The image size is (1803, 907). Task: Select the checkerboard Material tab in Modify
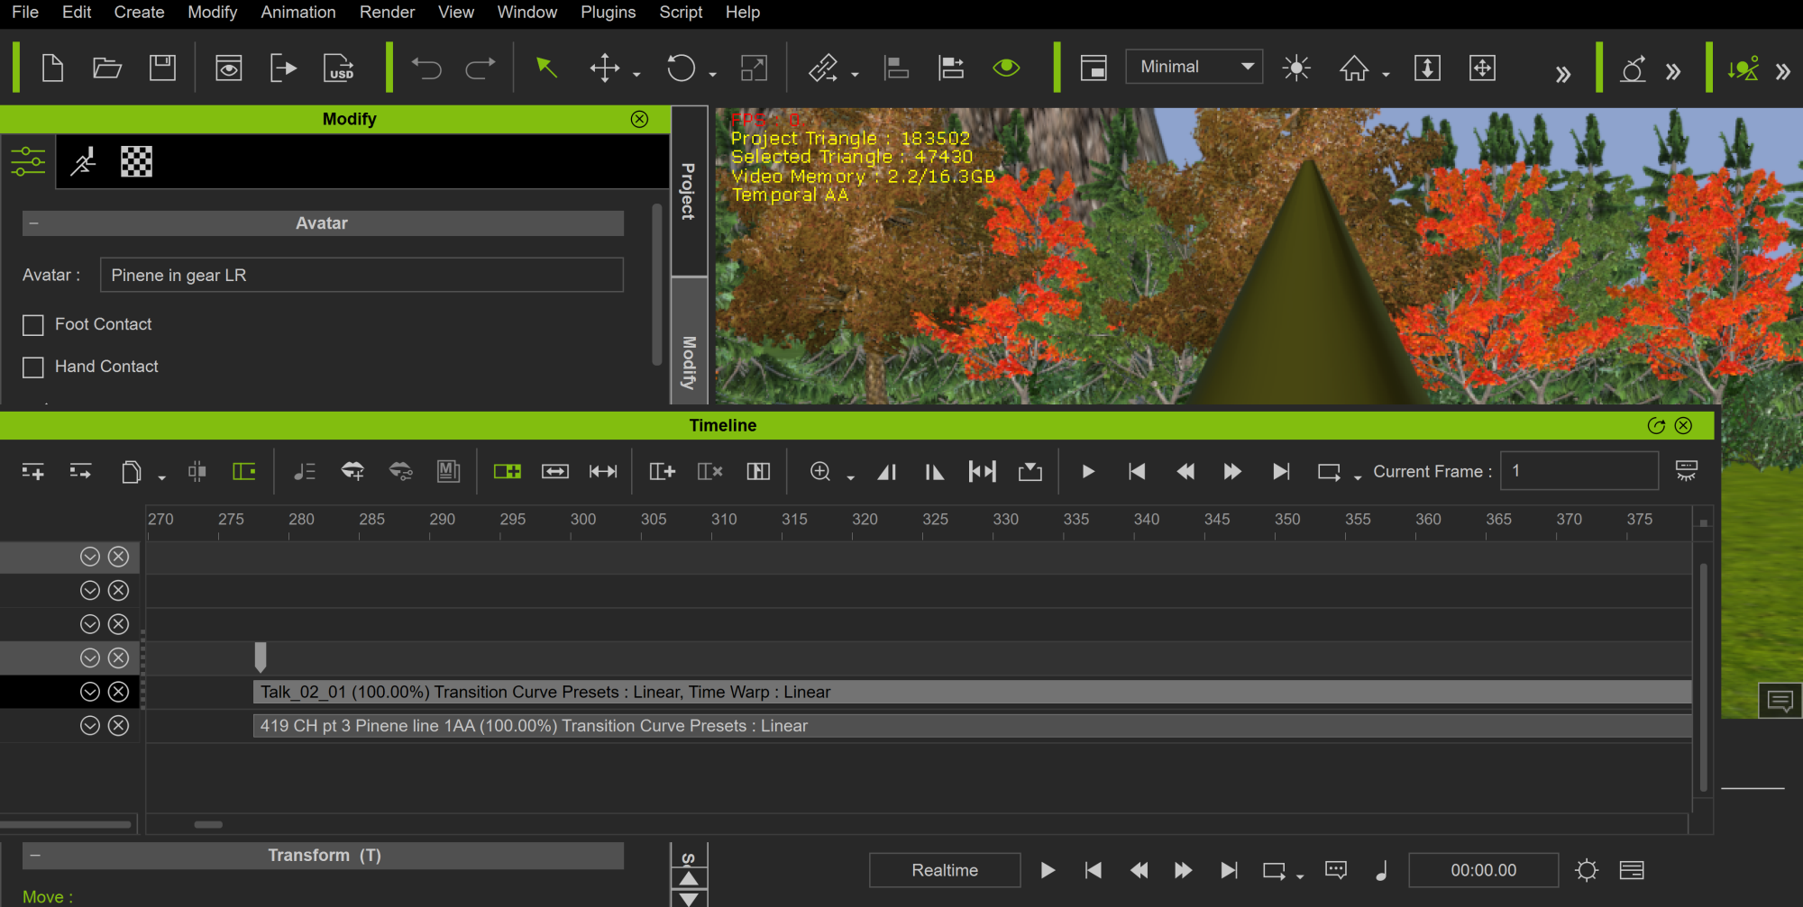point(137,162)
